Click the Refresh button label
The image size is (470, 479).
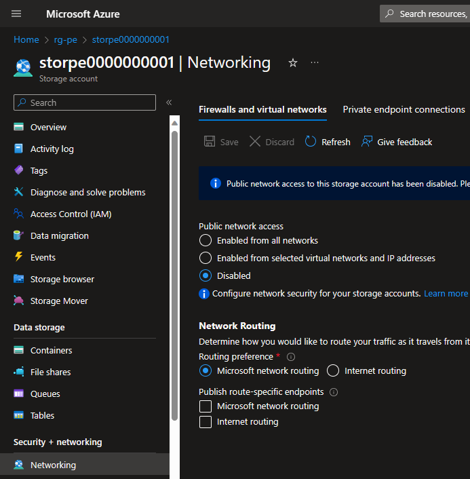pos(336,142)
